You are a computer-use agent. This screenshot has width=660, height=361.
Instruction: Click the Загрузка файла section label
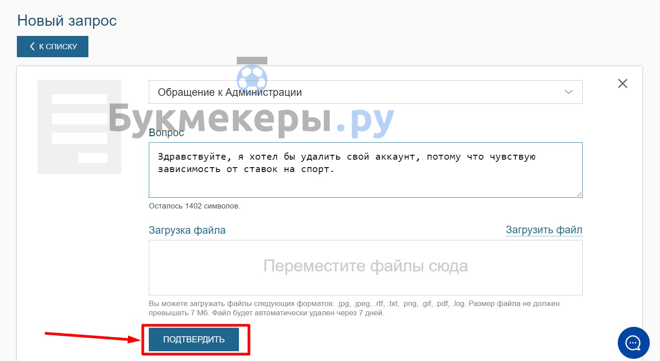tap(187, 230)
